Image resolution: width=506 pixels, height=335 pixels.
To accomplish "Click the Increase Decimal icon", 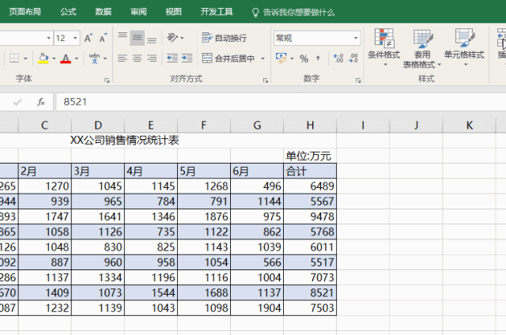I will point(338,58).
